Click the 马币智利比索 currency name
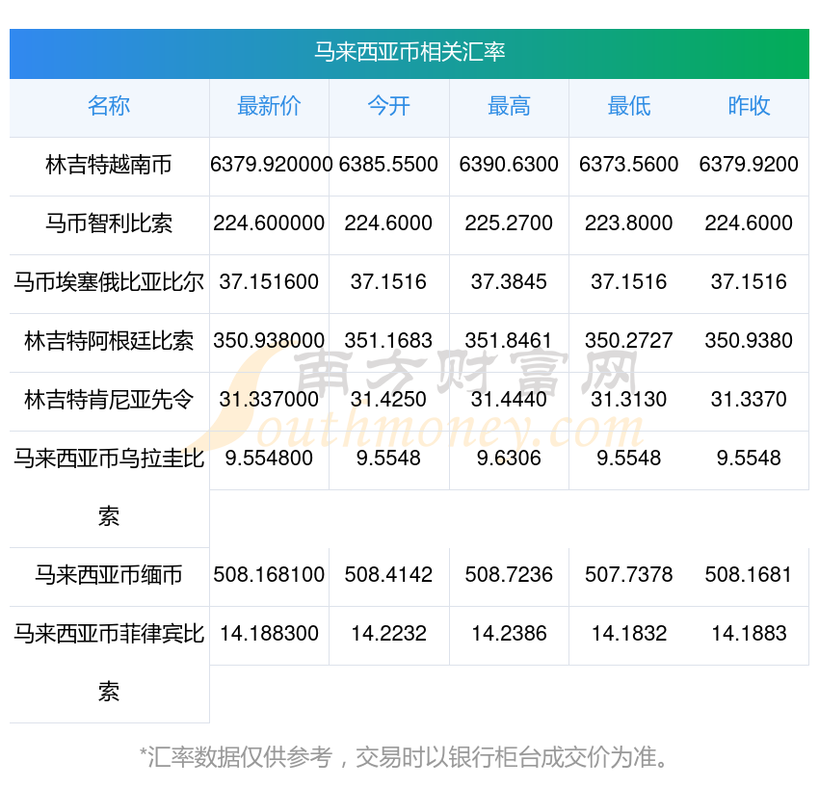 click(x=109, y=224)
